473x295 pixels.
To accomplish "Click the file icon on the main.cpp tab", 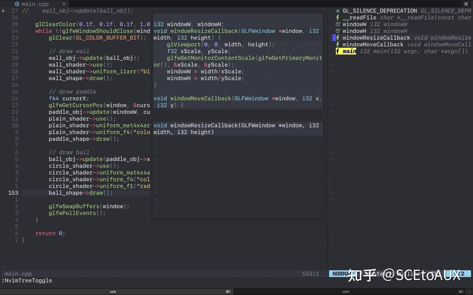I will (17, 4).
